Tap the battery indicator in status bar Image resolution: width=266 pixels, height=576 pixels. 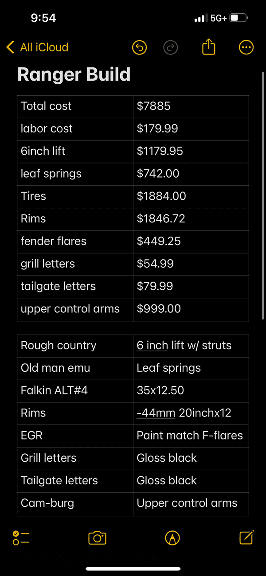pyautogui.click(x=239, y=18)
